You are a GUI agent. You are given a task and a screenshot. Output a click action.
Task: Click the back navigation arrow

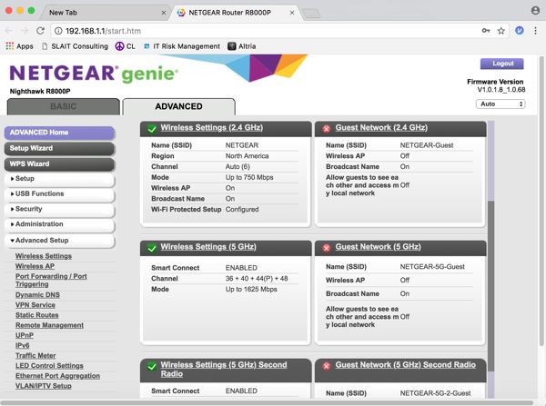tap(9, 31)
